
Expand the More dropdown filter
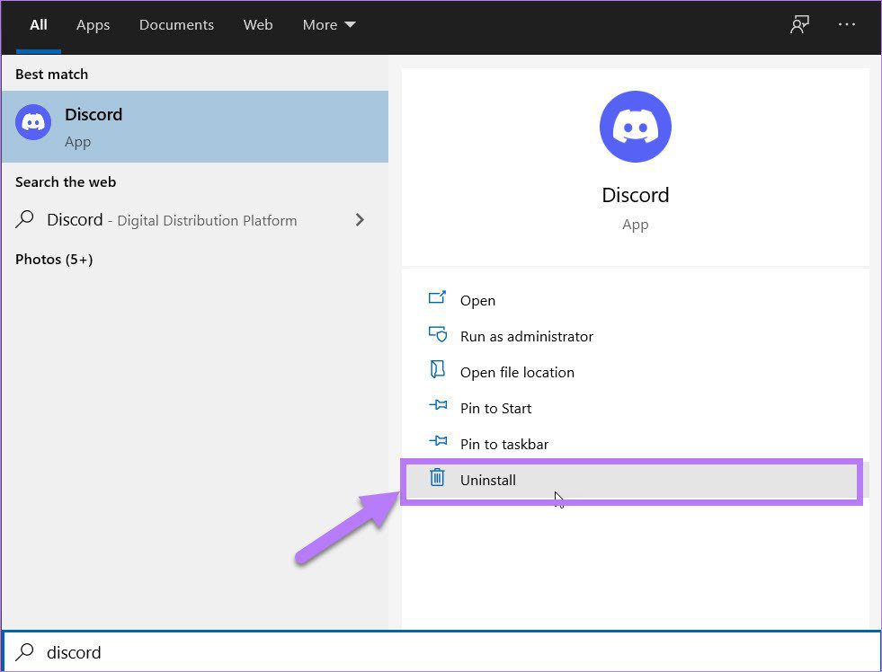329,25
